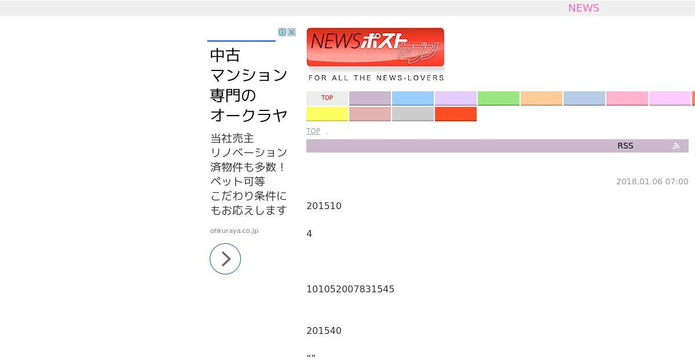Select the sky blue navigation tab
695x364 pixels.
[413, 98]
